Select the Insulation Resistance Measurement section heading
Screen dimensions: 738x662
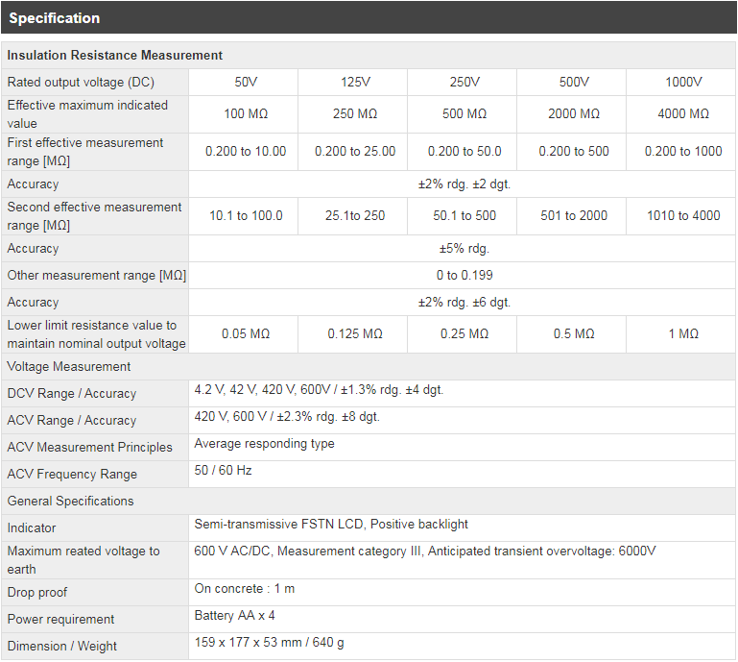tap(115, 56)
